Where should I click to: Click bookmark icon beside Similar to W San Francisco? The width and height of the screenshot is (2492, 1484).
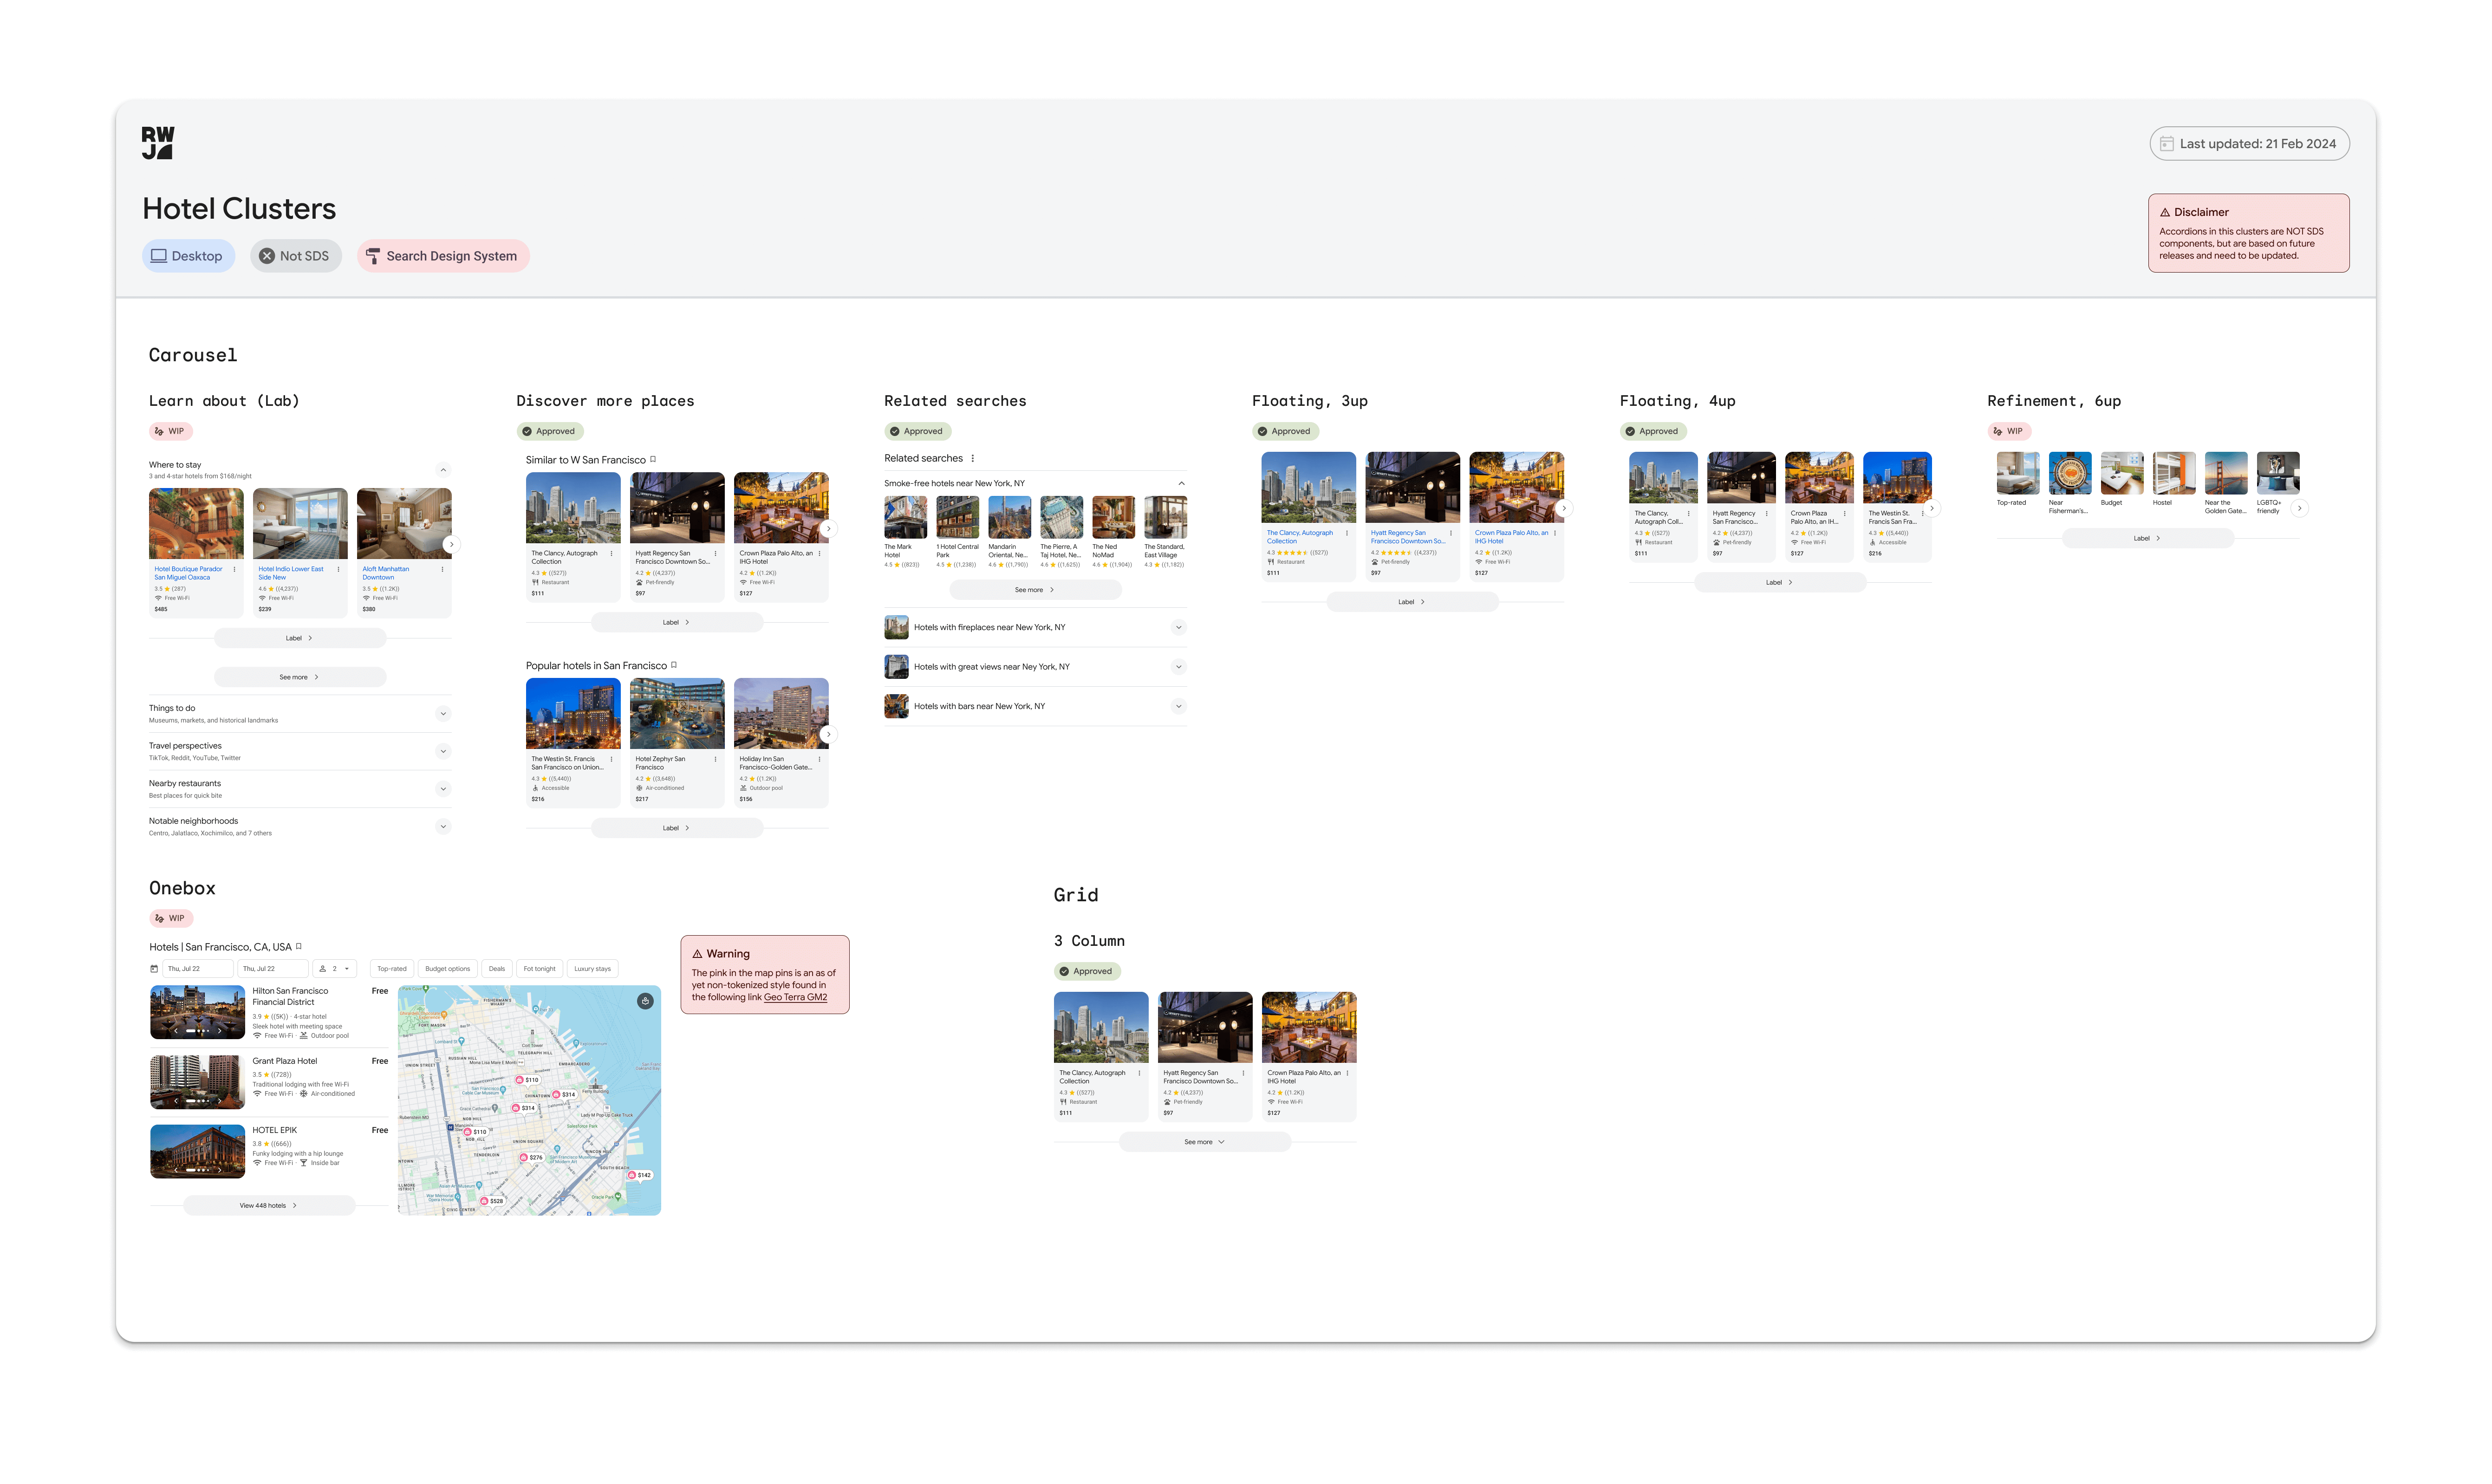(x=653, y=459)
